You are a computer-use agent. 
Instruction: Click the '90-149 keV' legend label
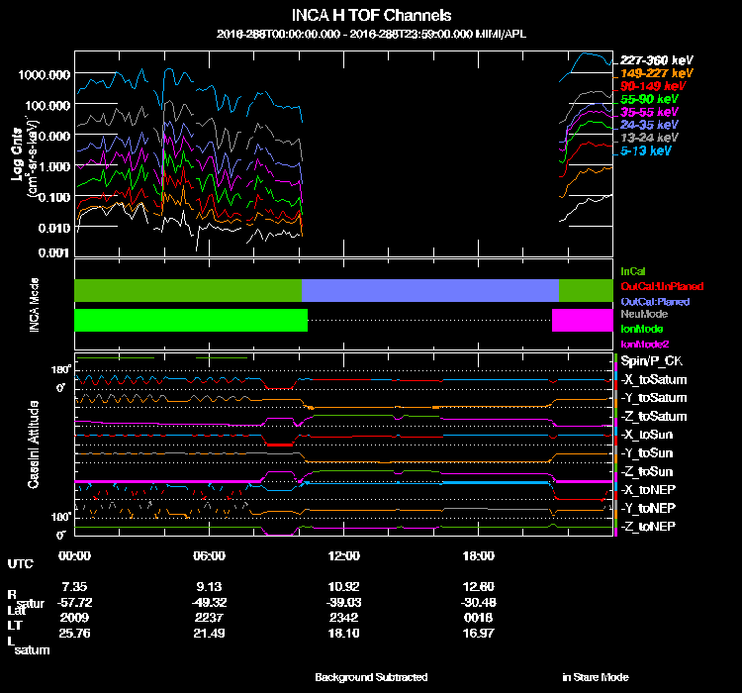tap(653, 86)
